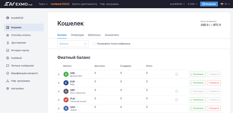233x113 pixels.
Task: Click the bank icon for Способы оплаты
Action: (8, 35)
